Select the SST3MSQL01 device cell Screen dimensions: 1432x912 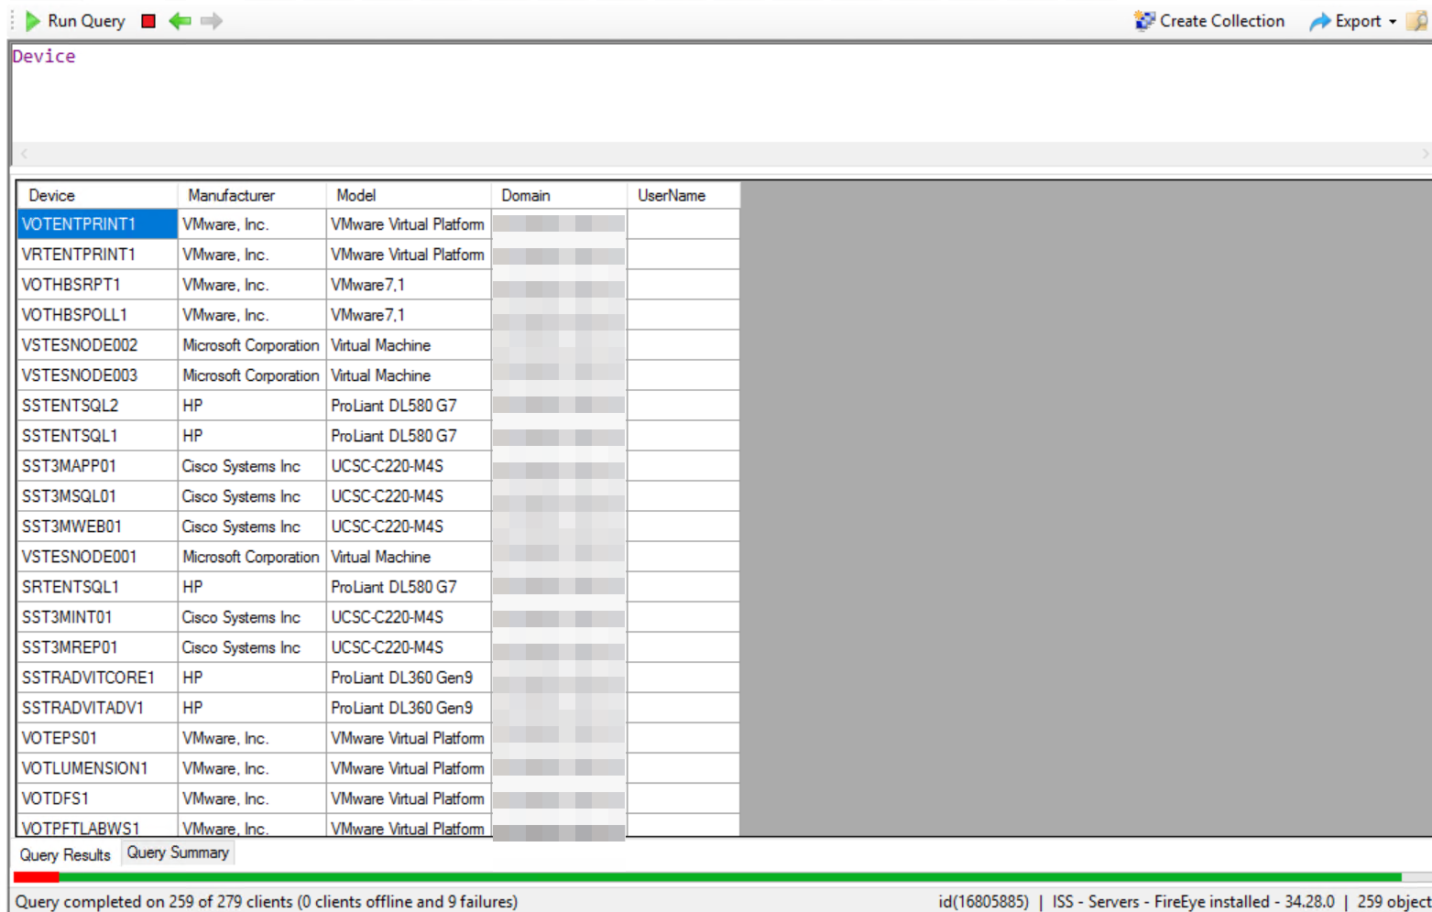[x=97, y=496]
